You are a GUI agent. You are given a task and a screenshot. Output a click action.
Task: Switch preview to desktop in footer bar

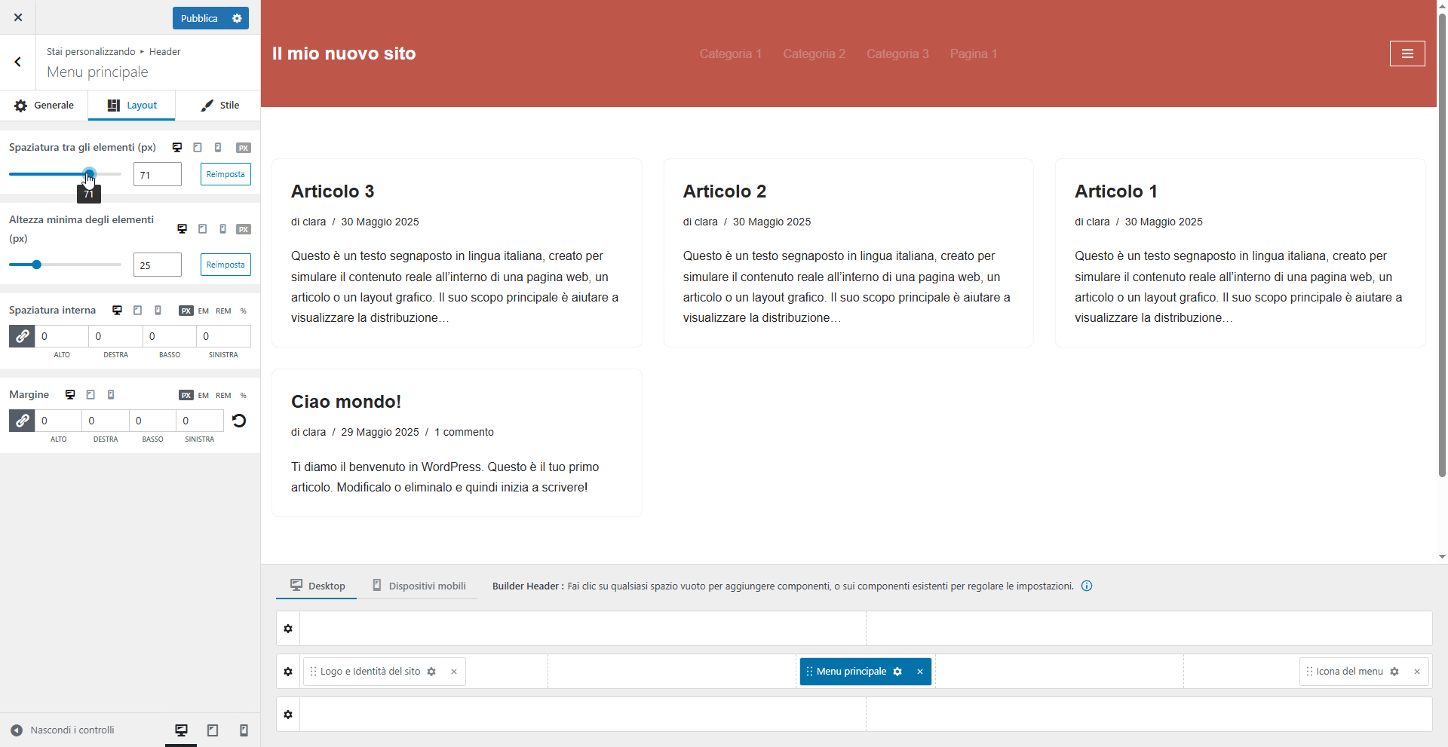[181, 730]
